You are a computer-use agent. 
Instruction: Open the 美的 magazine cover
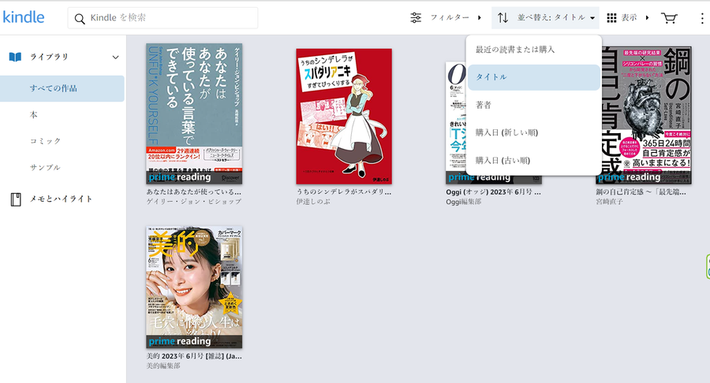[x=194, y=288]
